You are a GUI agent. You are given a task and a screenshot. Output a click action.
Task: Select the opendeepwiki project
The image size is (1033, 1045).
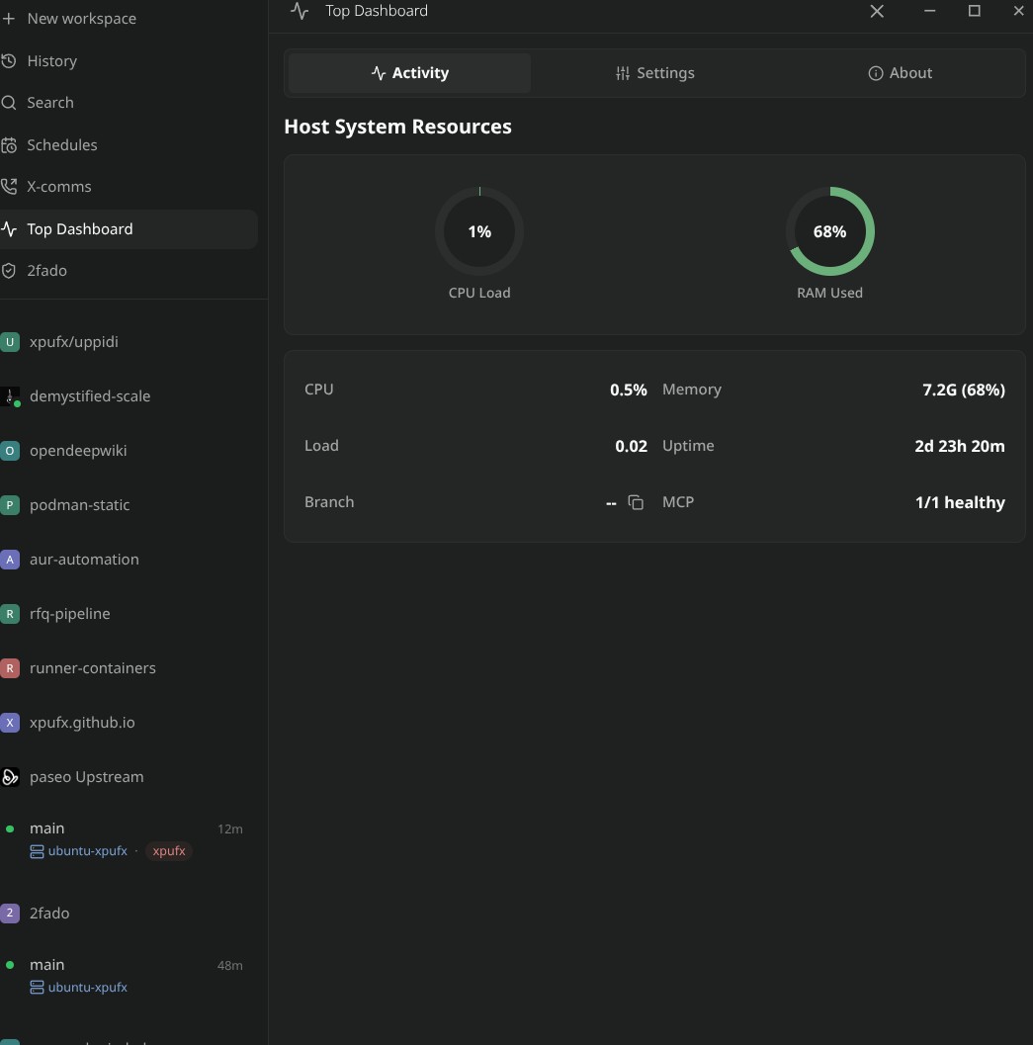78,451
